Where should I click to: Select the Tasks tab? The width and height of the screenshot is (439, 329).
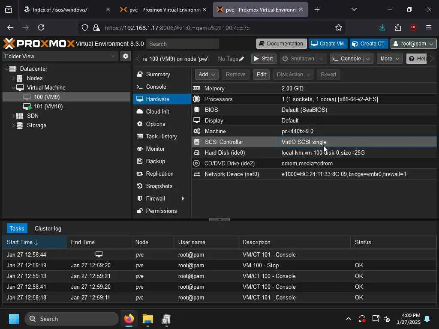[17, 229]
